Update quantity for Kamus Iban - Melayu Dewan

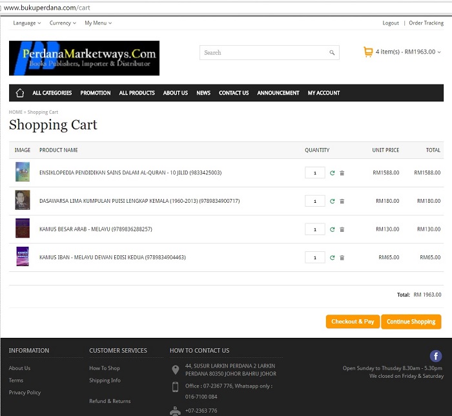click(333, 258)
